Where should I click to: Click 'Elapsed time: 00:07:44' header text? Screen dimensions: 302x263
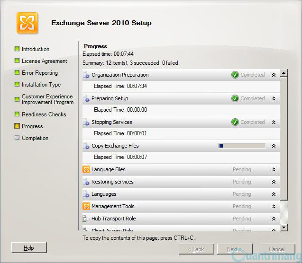(x=108, y=54)
